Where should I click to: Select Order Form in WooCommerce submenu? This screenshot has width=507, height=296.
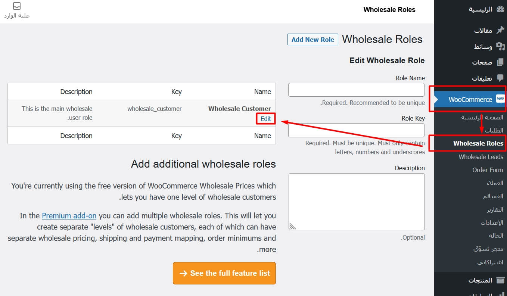click(488, 170)
